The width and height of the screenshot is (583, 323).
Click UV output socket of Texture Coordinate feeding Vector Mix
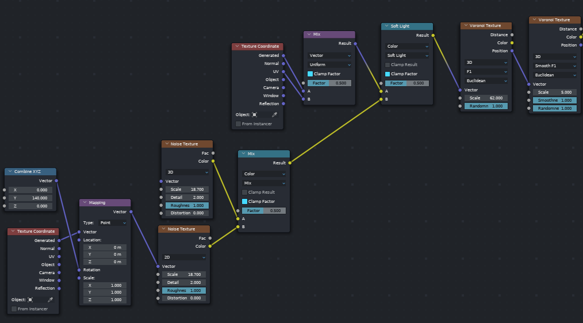(283, 72)
